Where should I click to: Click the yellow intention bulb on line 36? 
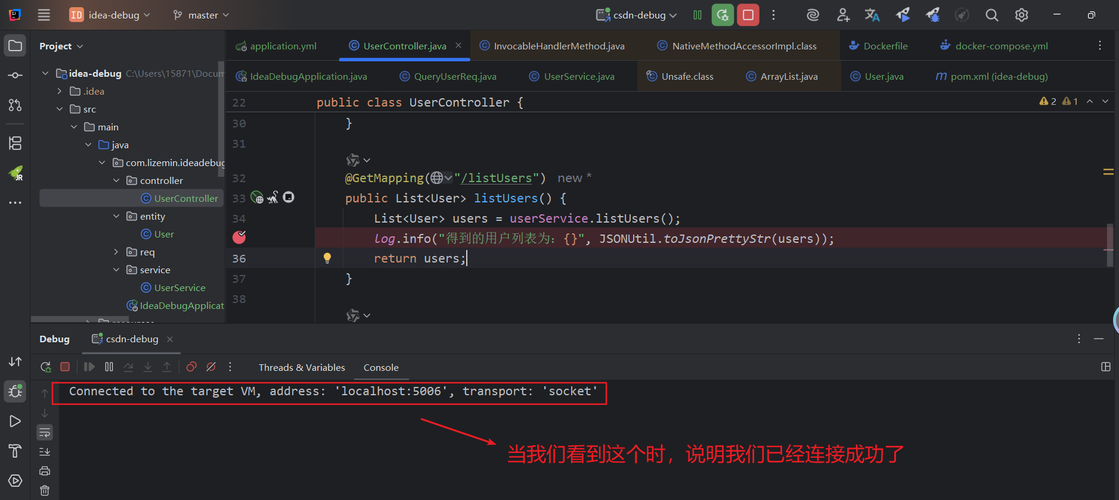click(327, 258)
